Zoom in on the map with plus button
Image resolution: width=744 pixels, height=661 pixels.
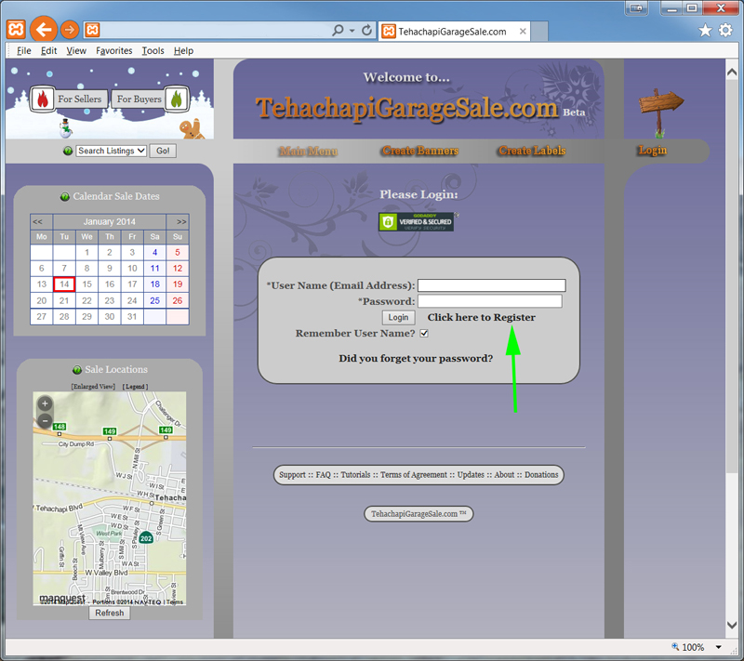click(45, 404)
